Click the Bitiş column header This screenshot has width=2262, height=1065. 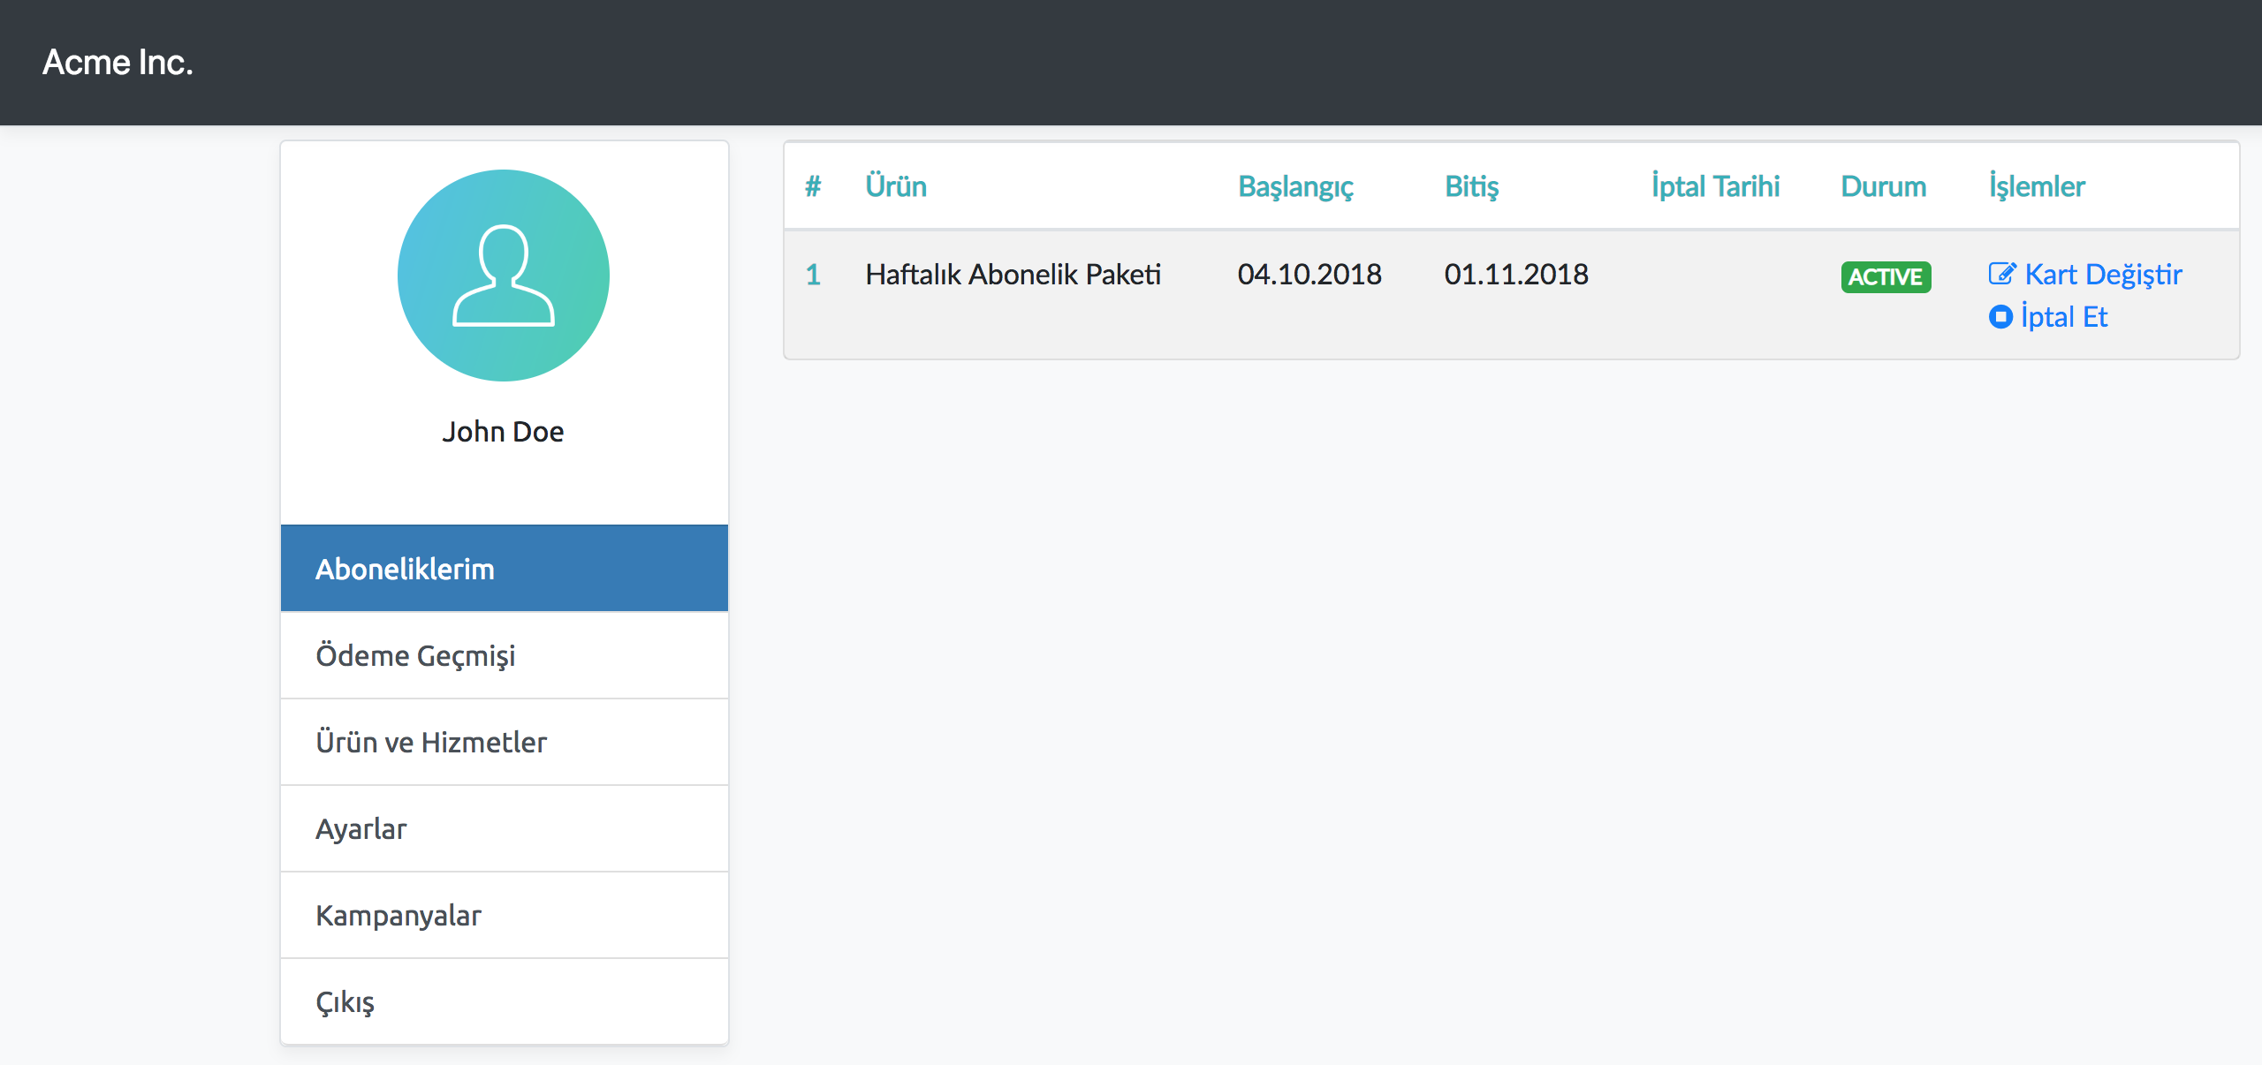tap(1471, 186)
